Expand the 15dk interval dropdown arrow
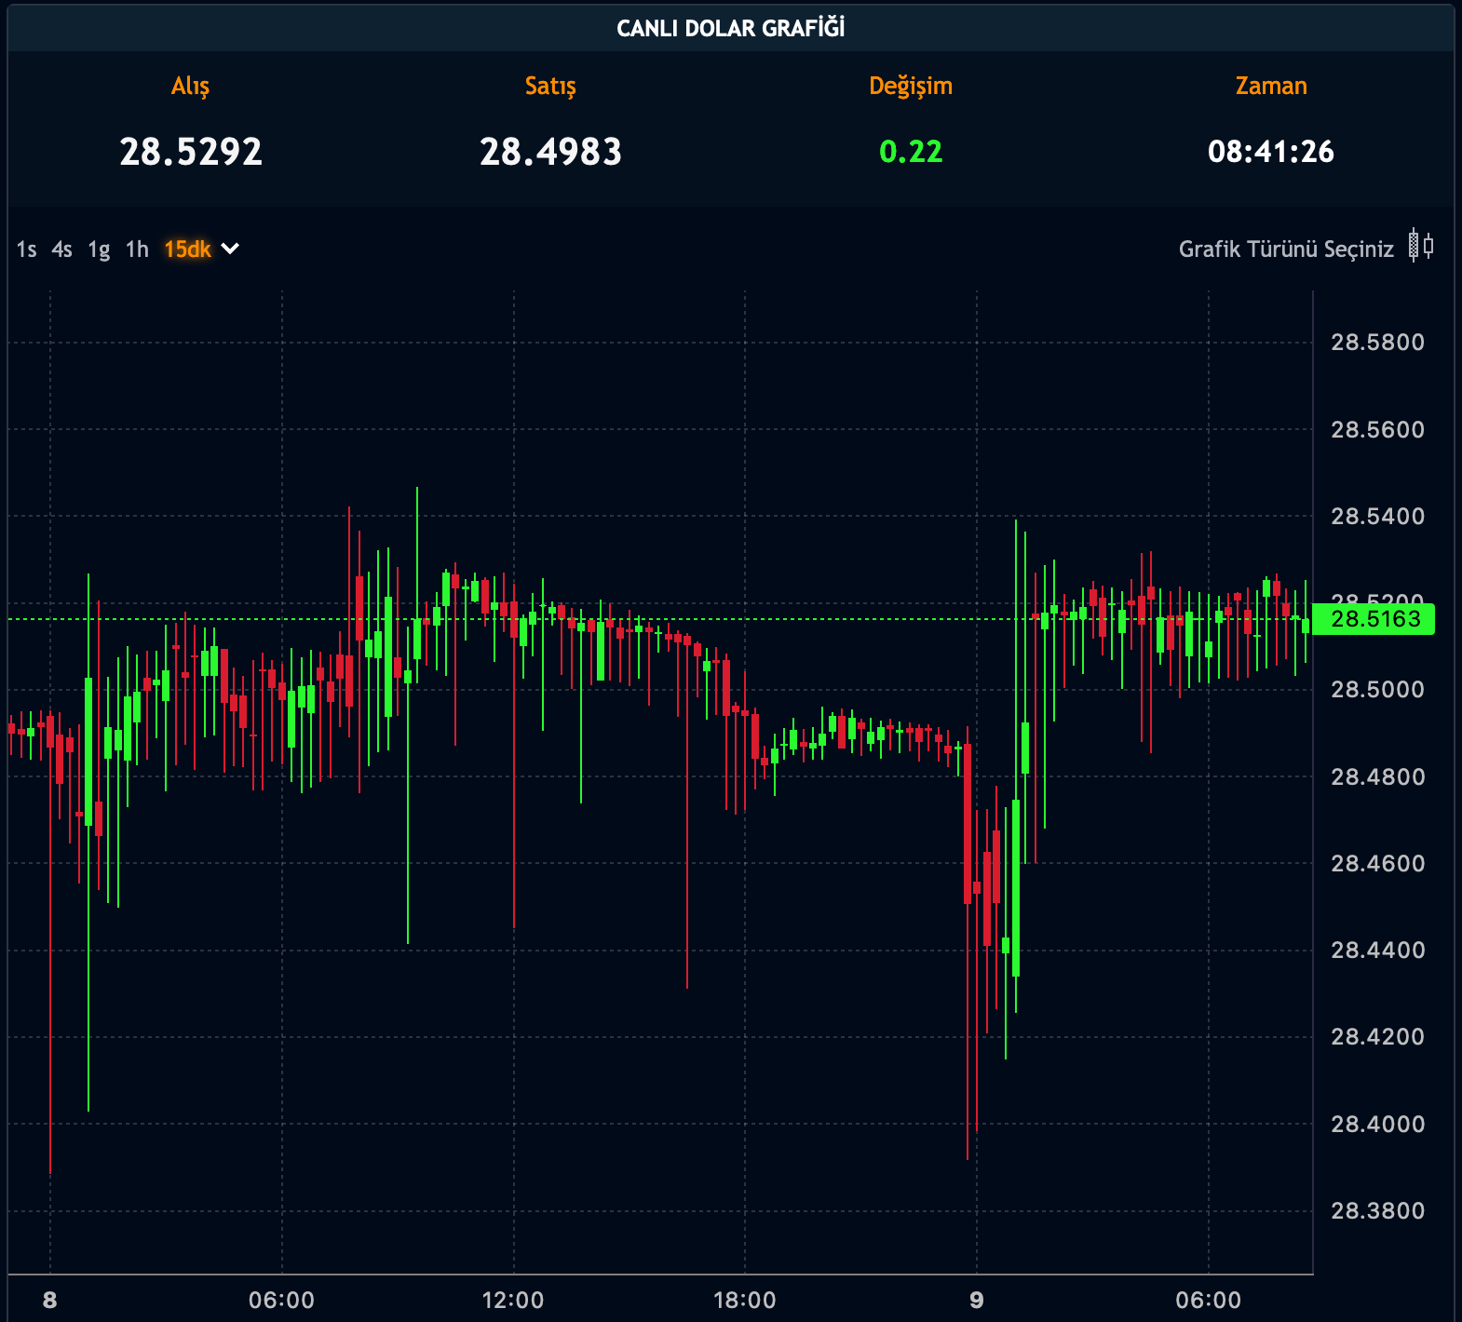Screen dimensions: 1462x1322 pos(230,249)
